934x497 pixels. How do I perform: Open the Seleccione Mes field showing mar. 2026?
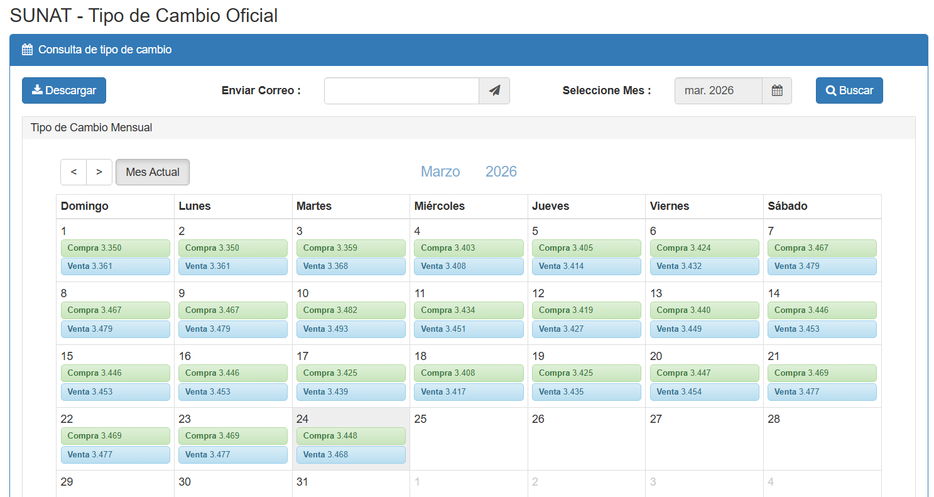(718, 90)
